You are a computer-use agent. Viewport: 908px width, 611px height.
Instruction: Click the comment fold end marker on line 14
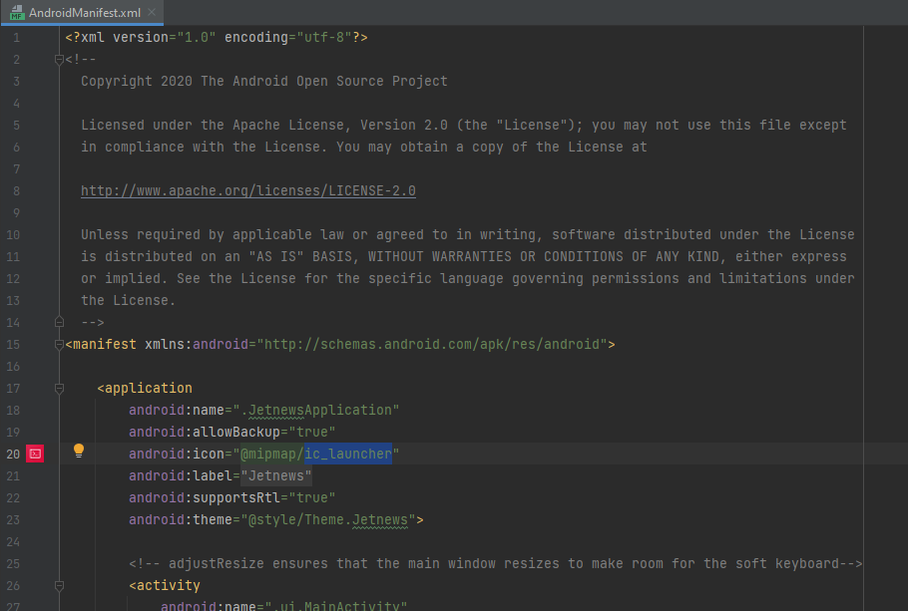pyautogui.click(x=59, y=322)
